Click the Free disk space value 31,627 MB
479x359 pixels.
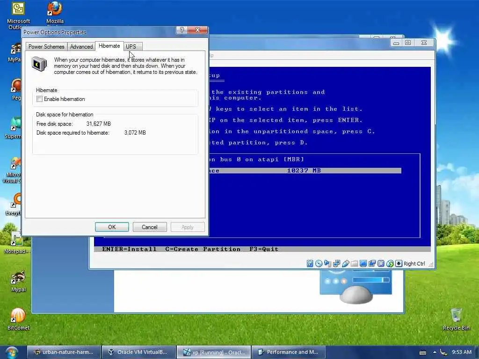(x=98, y=123)
